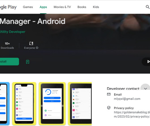Click the Google Play logo
Image resolution: width=150 pixels, height=126 pixels.
point(8,7)
